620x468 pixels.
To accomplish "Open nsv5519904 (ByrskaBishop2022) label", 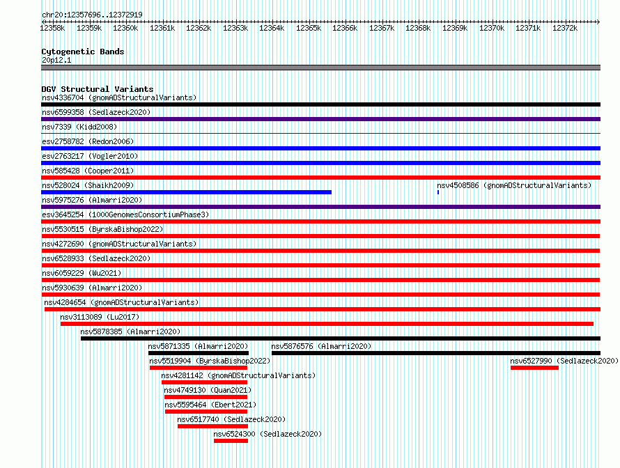I will click(x=210, y=361).
